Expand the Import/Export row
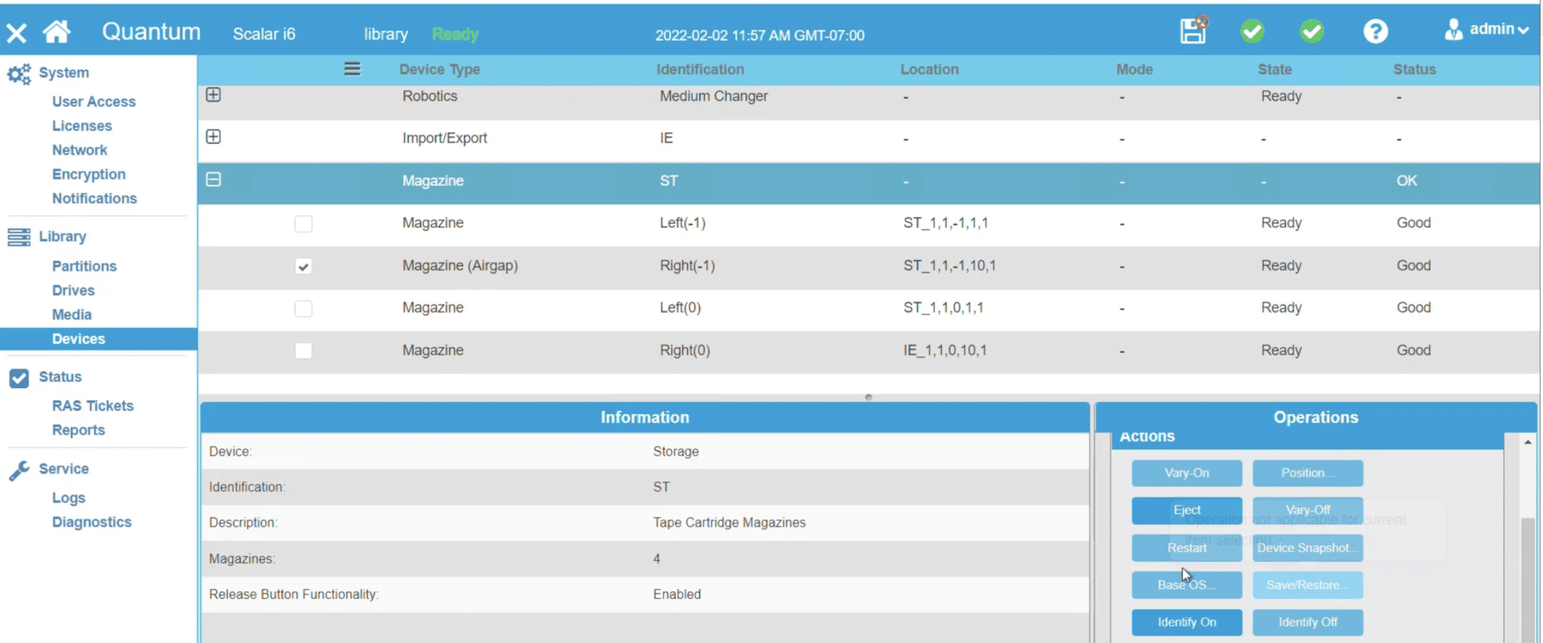The width and height of the screenshot is (1543, 643). coord(213,137)
